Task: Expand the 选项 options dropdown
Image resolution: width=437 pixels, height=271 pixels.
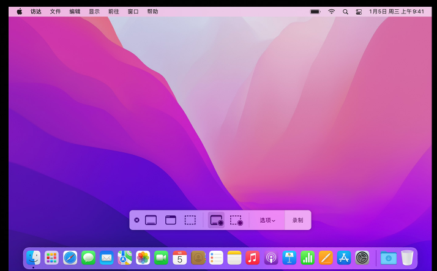Action: (x=267, y=220)
